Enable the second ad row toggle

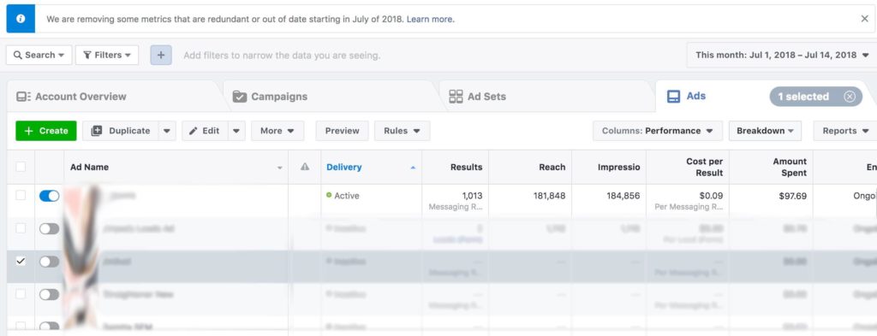[49, 228]
